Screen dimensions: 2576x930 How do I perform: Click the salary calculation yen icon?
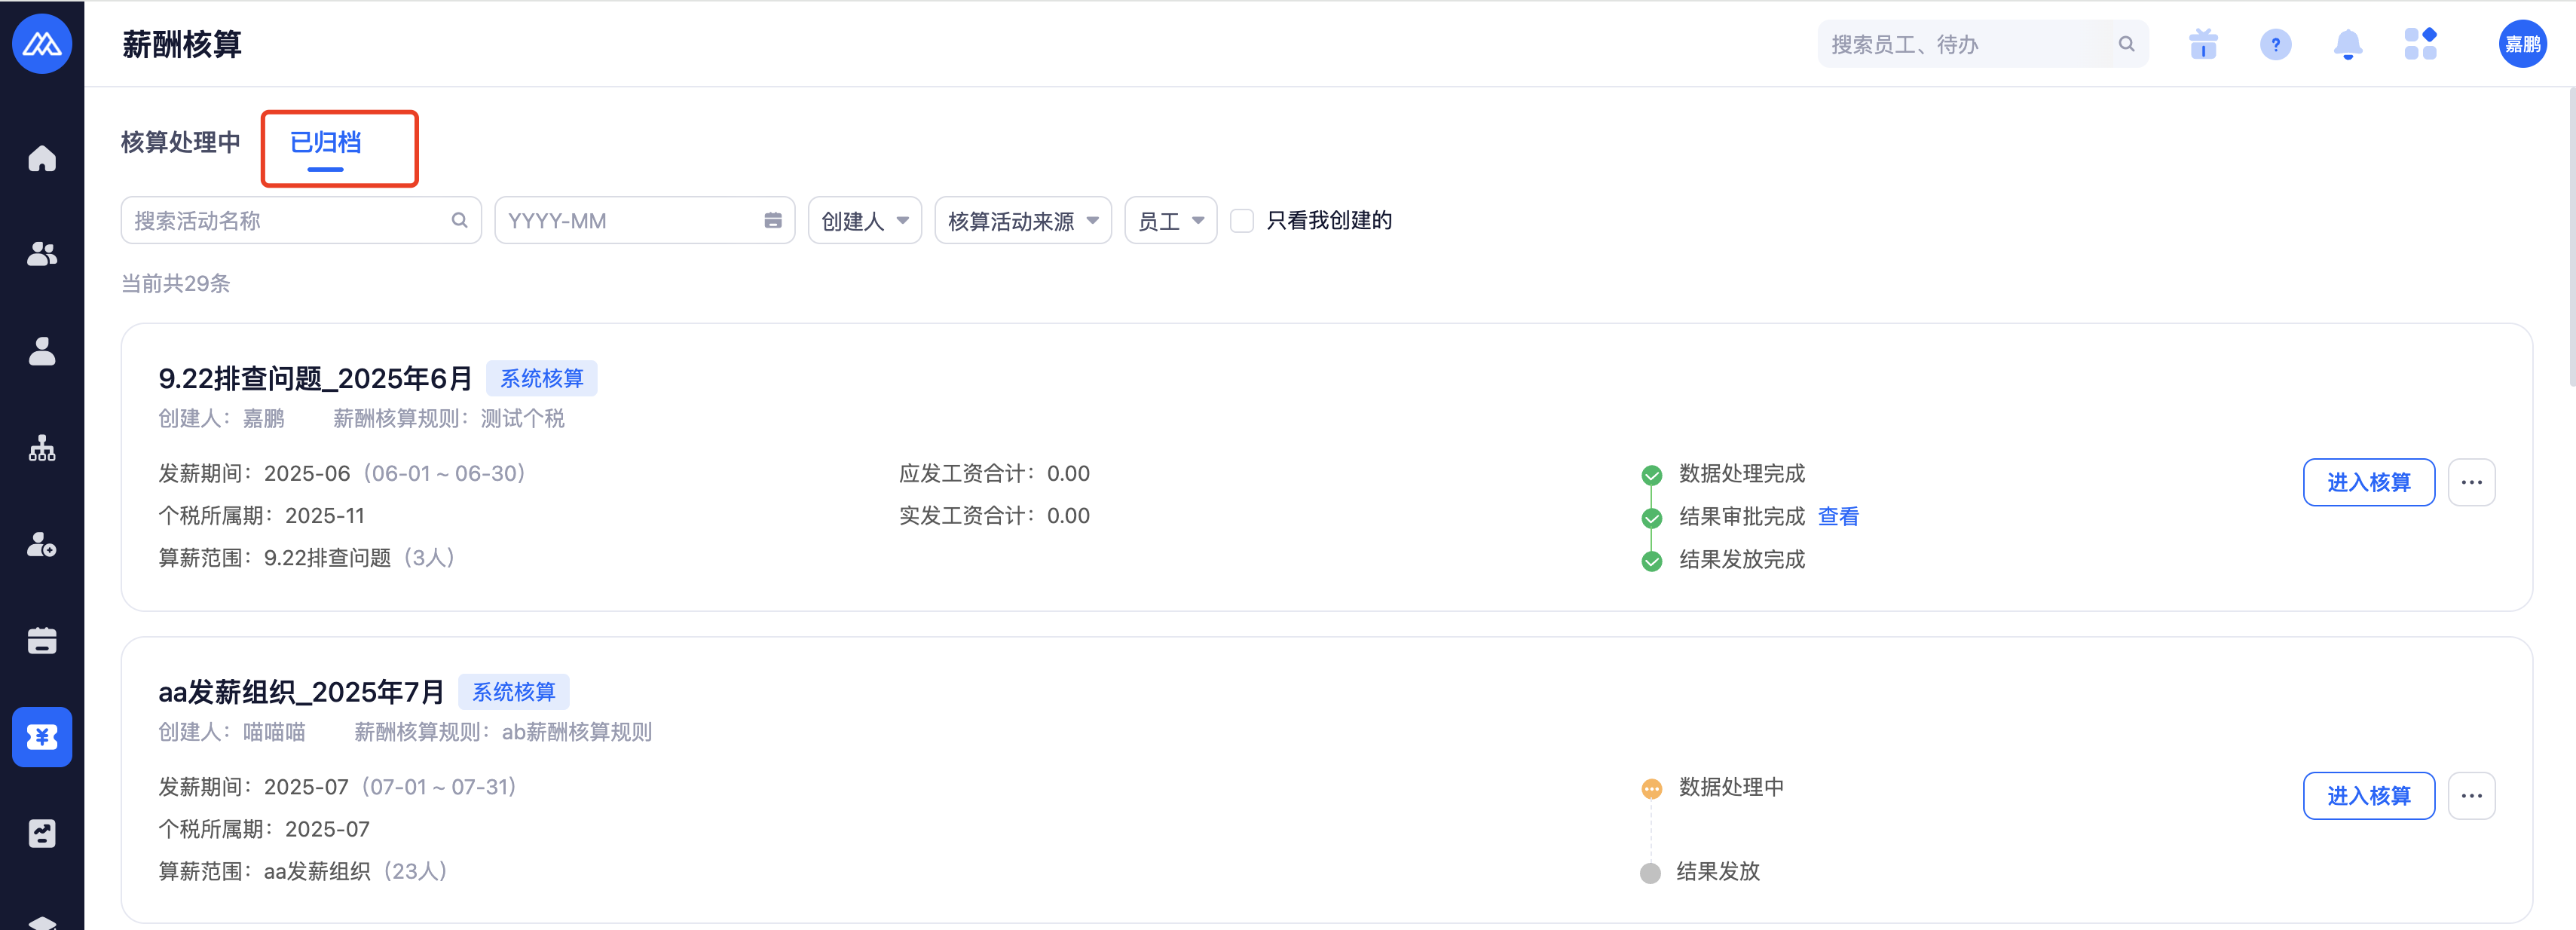pos(42,737)
